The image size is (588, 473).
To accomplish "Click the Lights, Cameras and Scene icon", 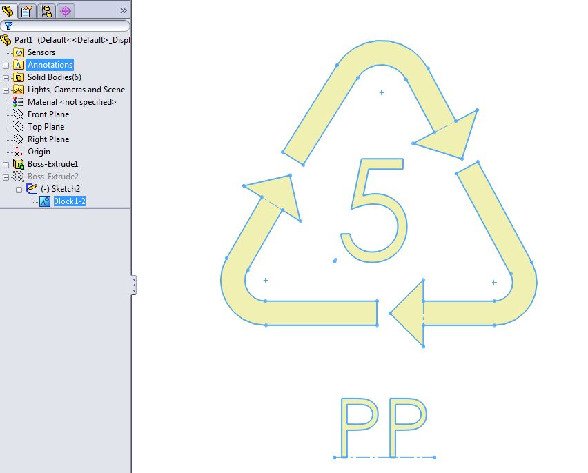I will (x=19, y=90).
